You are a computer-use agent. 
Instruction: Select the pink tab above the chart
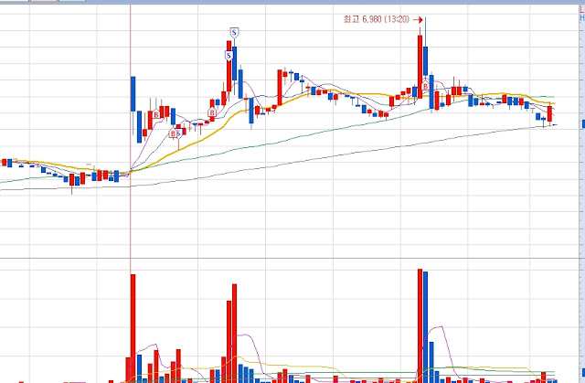pos(44,1)
